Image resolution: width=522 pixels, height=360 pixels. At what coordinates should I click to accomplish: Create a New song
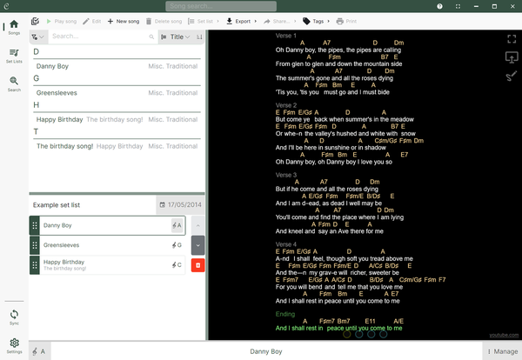(x=124, y=21)
